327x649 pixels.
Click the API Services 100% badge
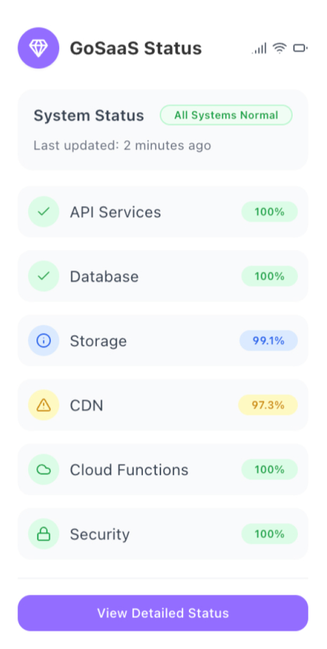(270, 212)
